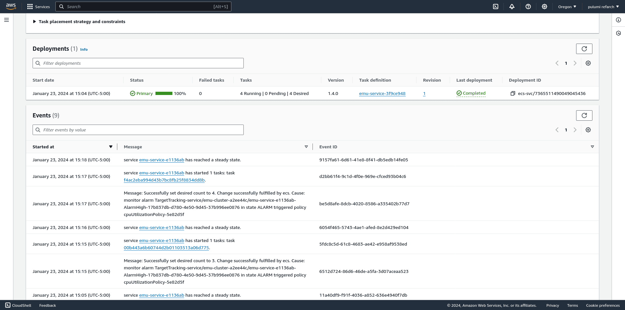Focus the Filter deployments search field
The height and width of the screenshot is (310, 625).
point(138,63)
